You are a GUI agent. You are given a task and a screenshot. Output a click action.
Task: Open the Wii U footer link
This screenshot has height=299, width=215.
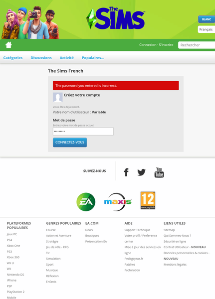(x=10, y=263)
